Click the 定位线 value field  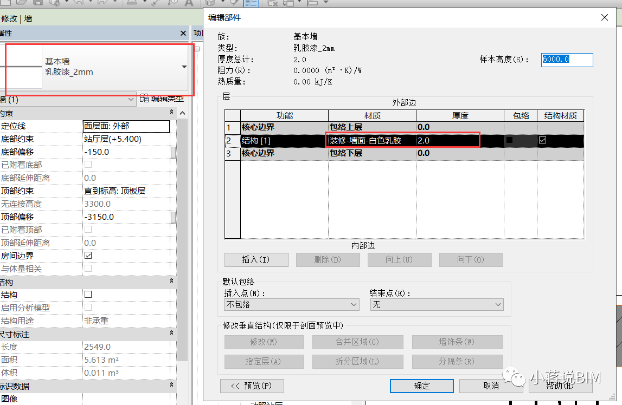[x=126, y=126]
